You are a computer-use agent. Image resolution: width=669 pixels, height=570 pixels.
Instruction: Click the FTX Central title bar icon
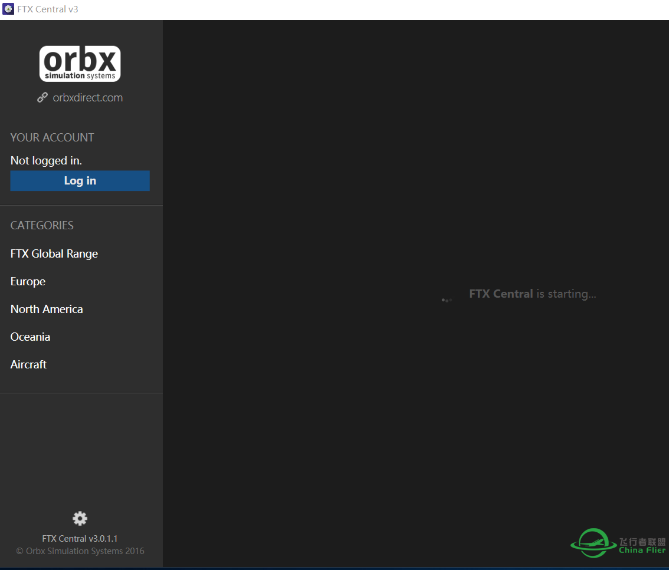pyautogui.click(x=8, y=8)
